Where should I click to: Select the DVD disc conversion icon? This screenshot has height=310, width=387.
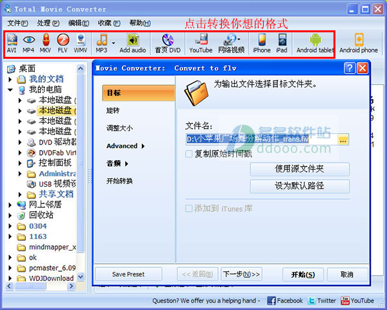point(168,43)
